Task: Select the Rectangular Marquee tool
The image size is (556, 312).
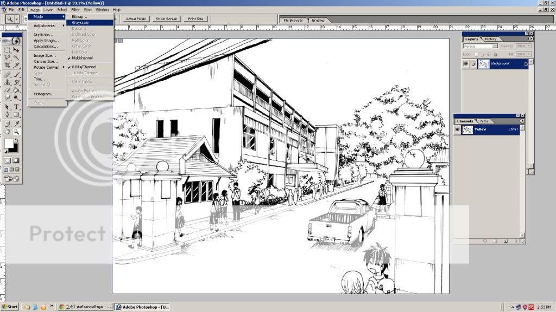Action: coord(7,50)
